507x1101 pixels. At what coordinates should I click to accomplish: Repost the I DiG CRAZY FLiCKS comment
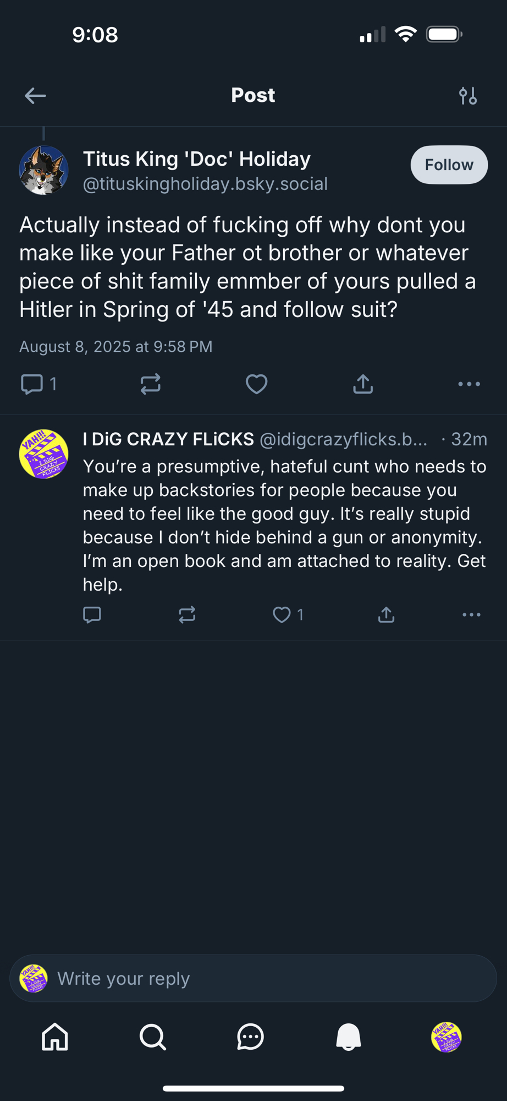(187, 614)
